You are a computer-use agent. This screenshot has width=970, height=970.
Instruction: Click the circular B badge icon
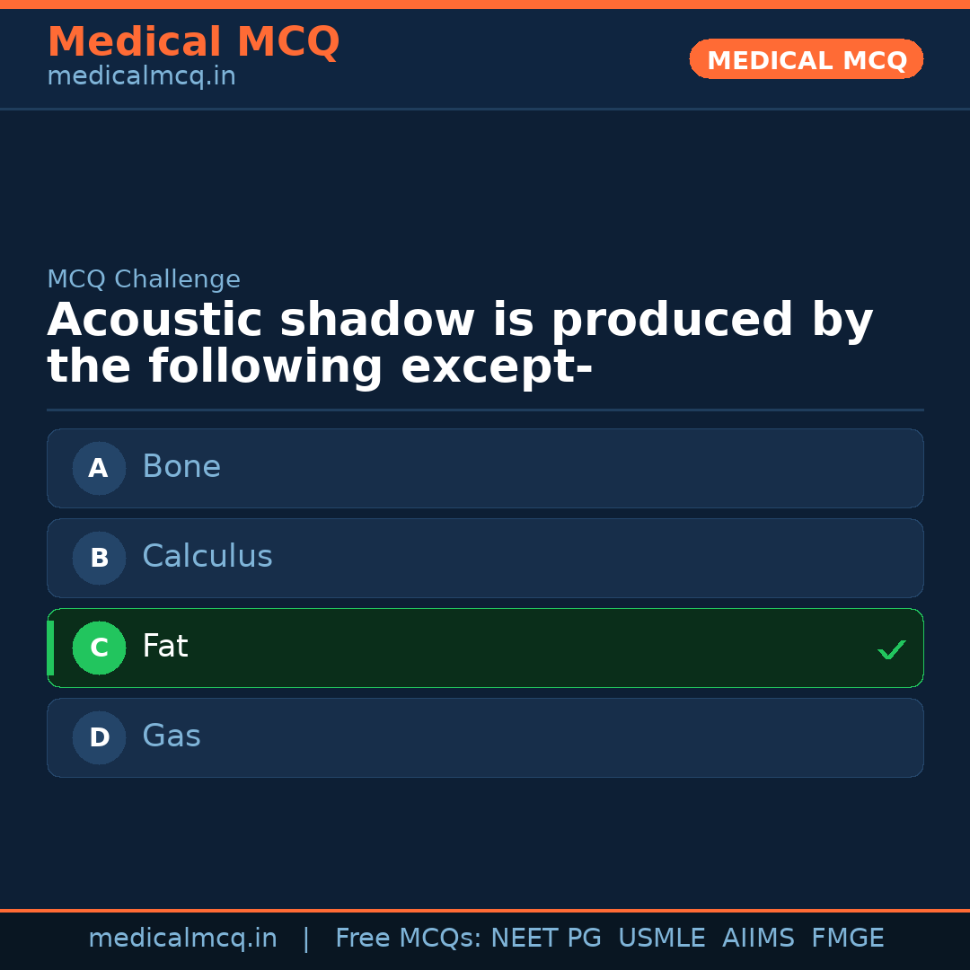(99, 558)
